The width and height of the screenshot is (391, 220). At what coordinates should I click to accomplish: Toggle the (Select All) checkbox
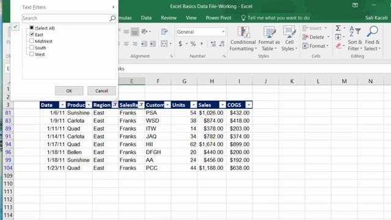[32, 28]
